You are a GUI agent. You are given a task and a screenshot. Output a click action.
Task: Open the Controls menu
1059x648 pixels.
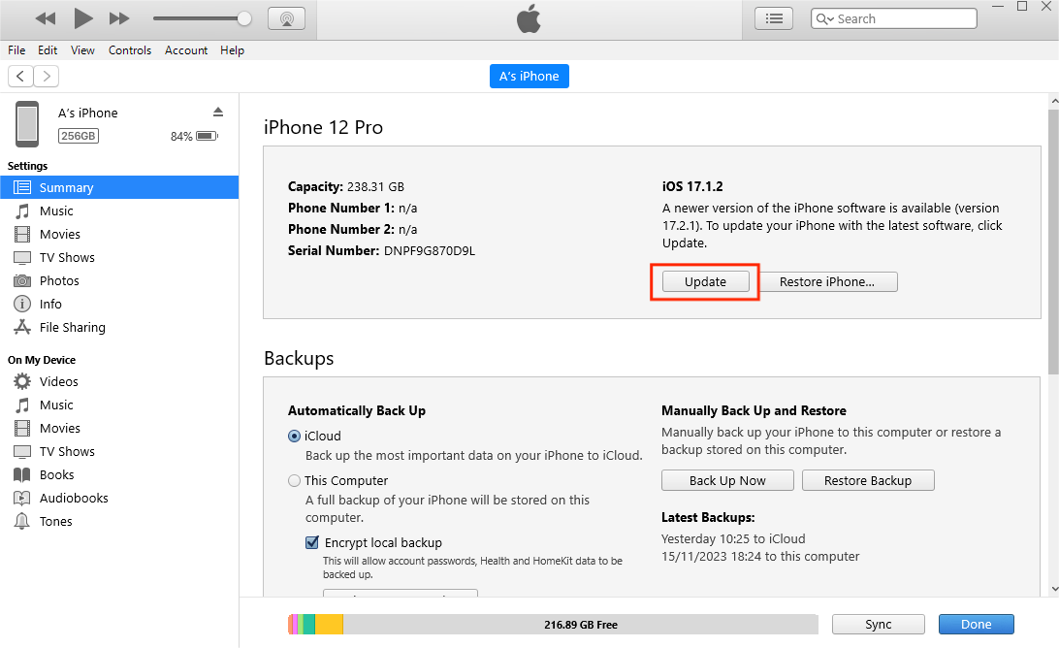(130, 50)
